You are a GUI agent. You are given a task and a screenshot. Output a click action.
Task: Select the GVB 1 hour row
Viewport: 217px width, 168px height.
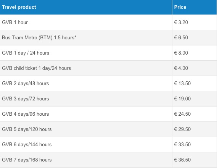coord(108,22)
